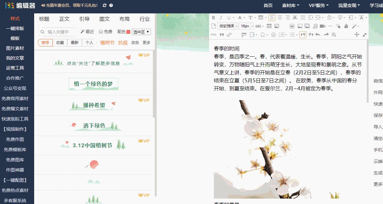
Task: Click the eraser icon to clear formatting
Action: [x=338, y=26]
